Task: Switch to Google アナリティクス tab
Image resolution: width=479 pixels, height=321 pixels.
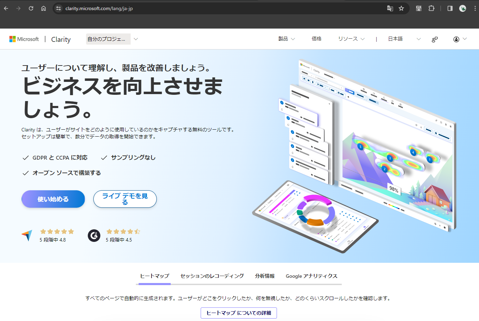Action: 311,276
